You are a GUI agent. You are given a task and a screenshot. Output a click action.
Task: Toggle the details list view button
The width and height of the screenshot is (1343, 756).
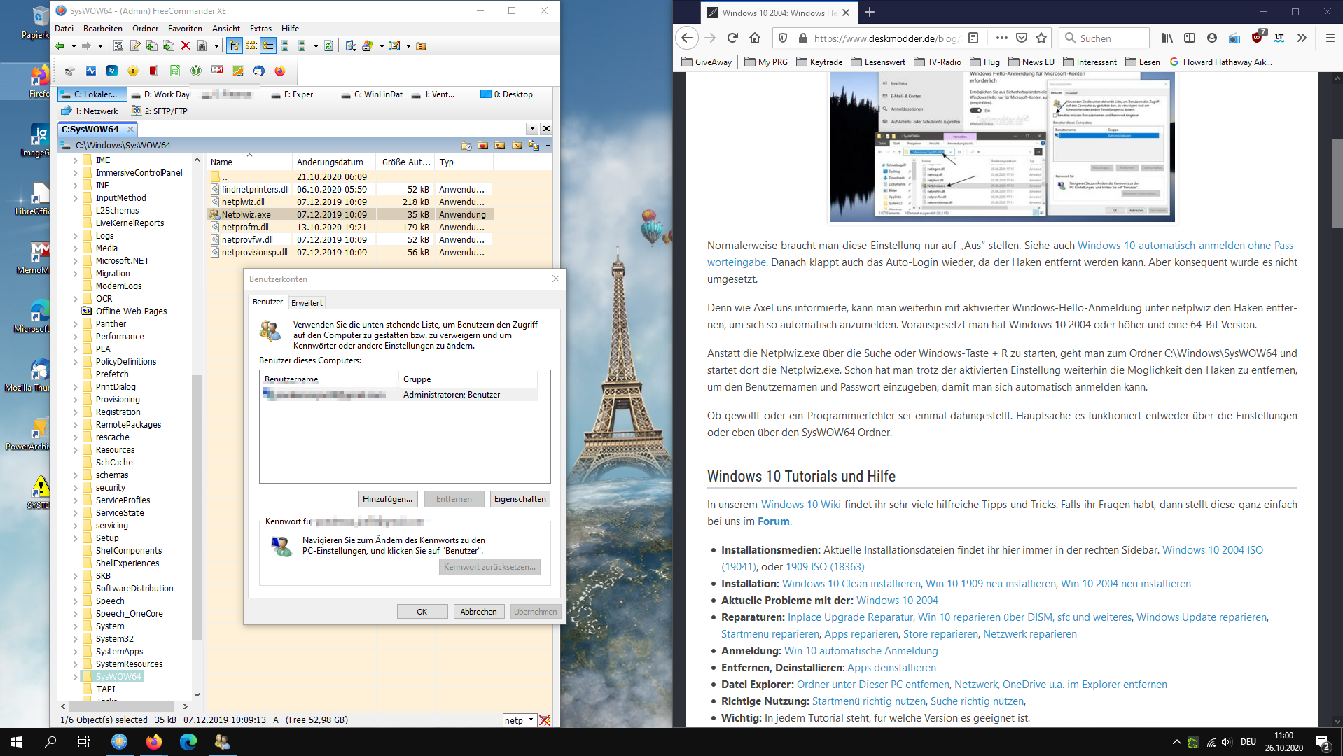pos(268,46)
